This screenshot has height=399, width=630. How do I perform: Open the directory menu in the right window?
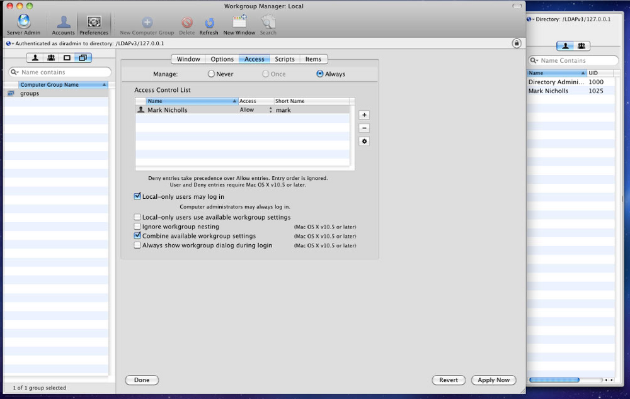[530, 19]
